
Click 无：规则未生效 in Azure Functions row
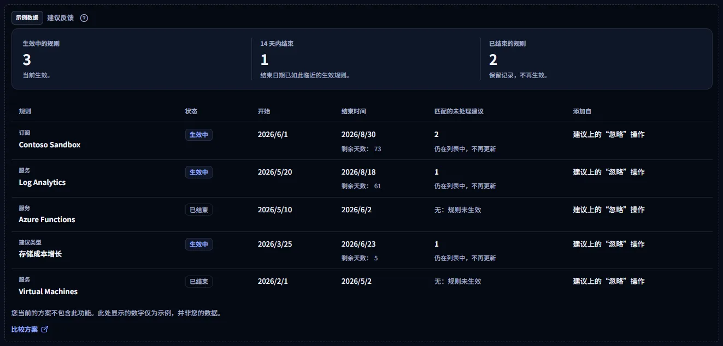pos(458,210)
